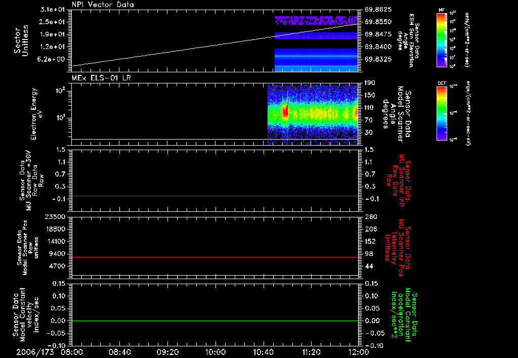Click the 2006/173 date label
The image size is (518, 358).
point(35,352)
